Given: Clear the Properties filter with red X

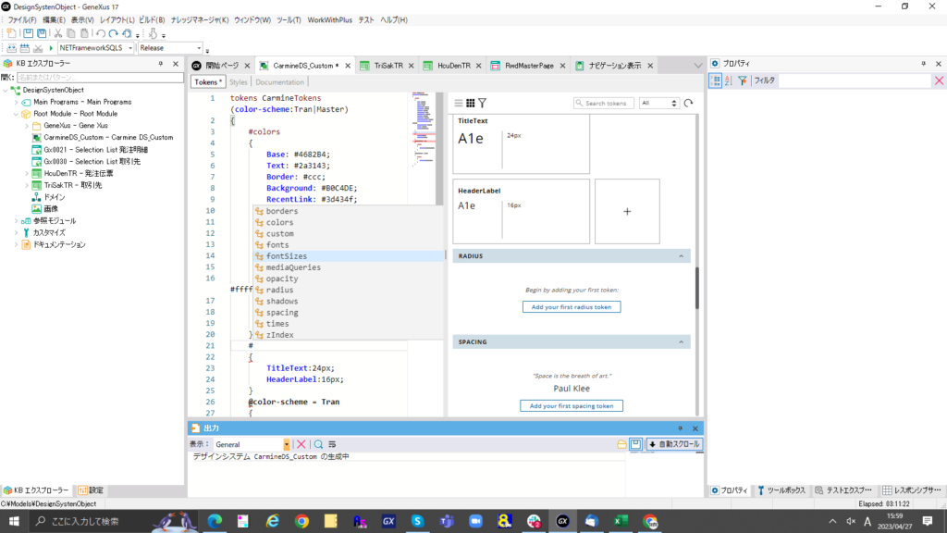Looking at the screenshot, I should coord(940,81).
